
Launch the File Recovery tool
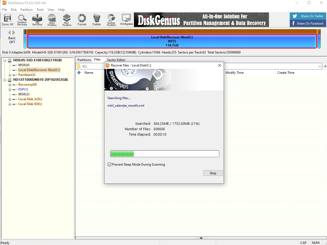37,20
